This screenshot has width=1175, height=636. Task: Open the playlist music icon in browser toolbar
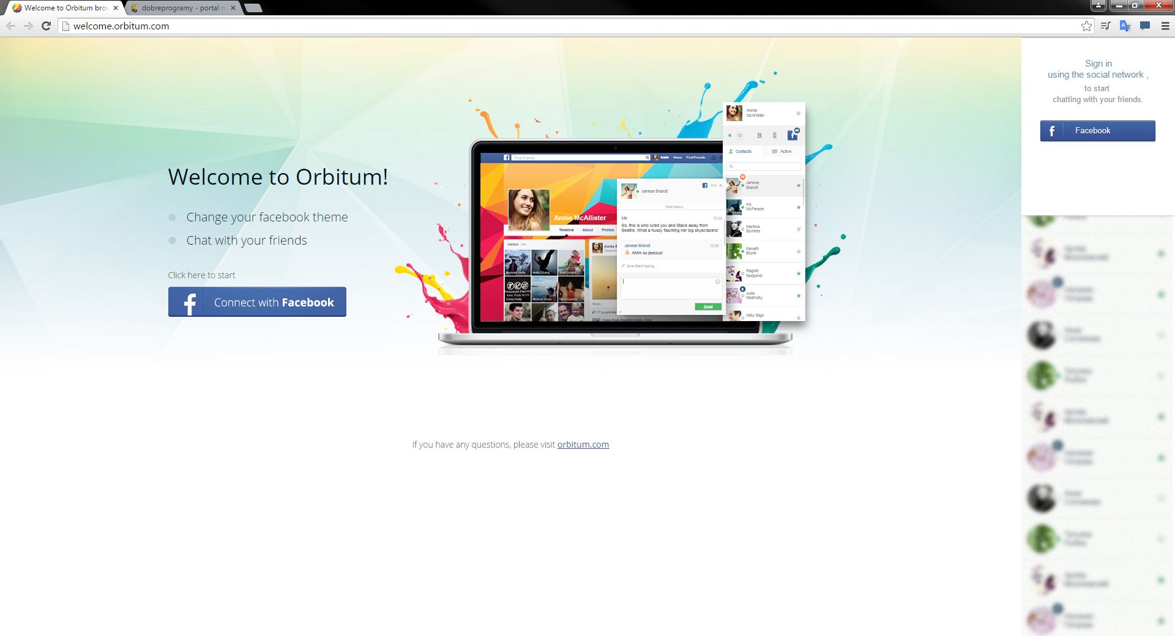pyautogui.click(x=1105, y=26)
